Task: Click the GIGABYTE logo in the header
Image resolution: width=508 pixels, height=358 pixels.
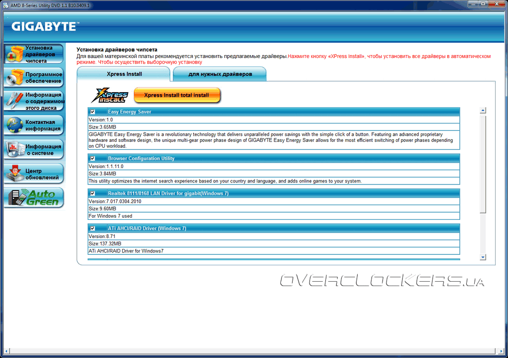Action: (x=45, y=26)
